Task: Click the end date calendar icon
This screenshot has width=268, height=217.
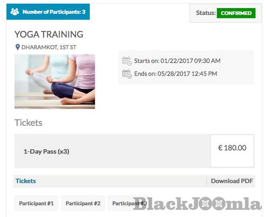Action: [127, 74]
